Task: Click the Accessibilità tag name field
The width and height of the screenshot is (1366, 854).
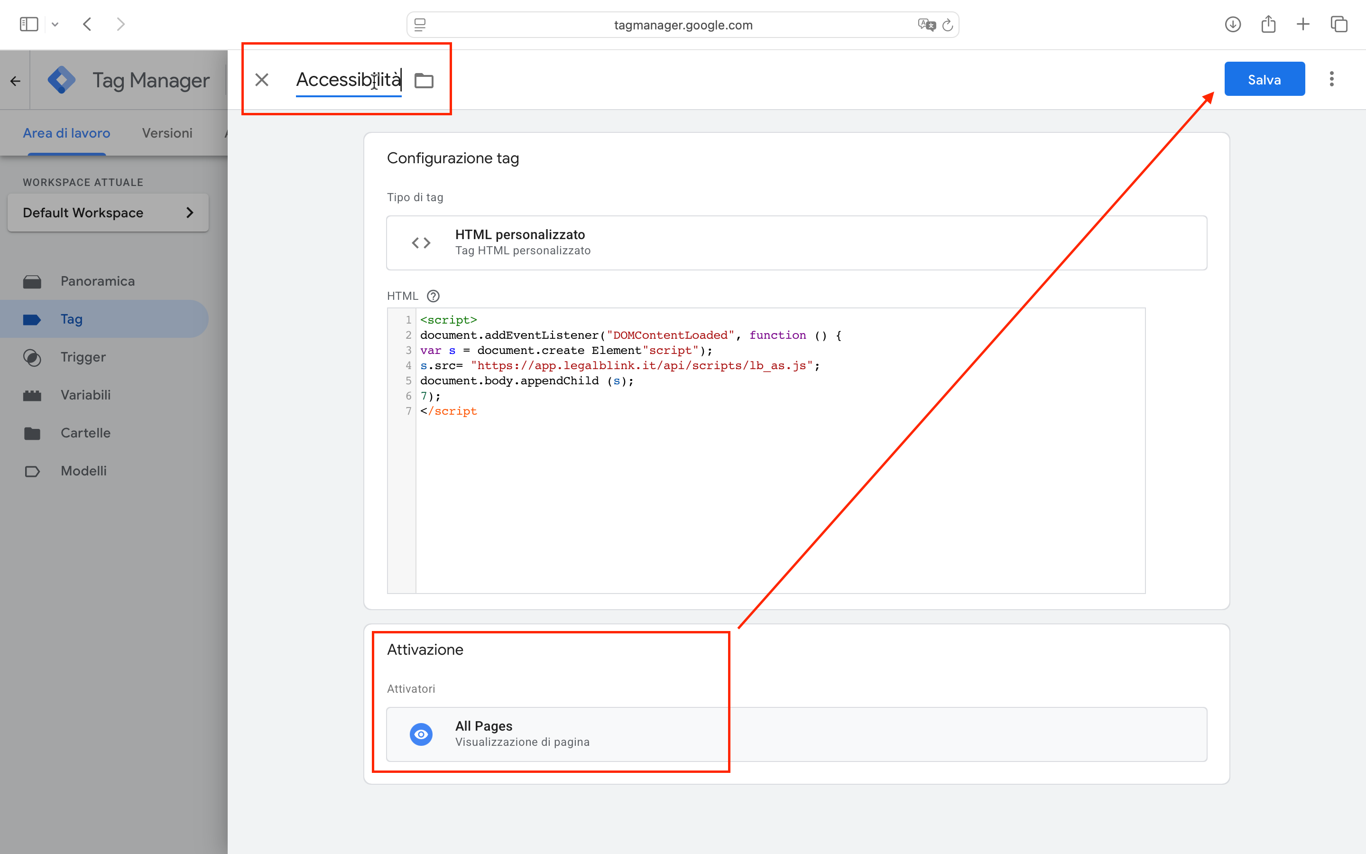Action: 348,80
